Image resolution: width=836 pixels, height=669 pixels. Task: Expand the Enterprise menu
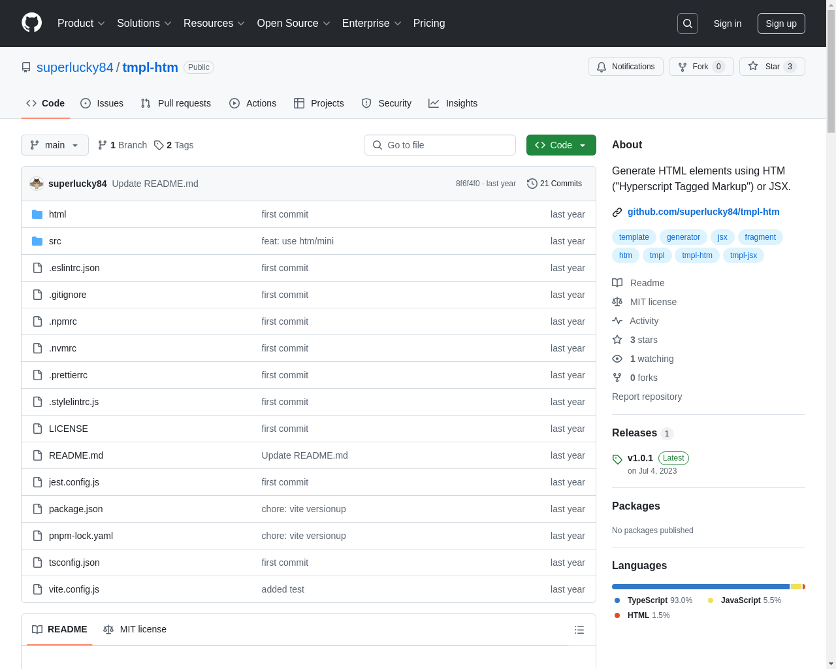pos(372,24)
